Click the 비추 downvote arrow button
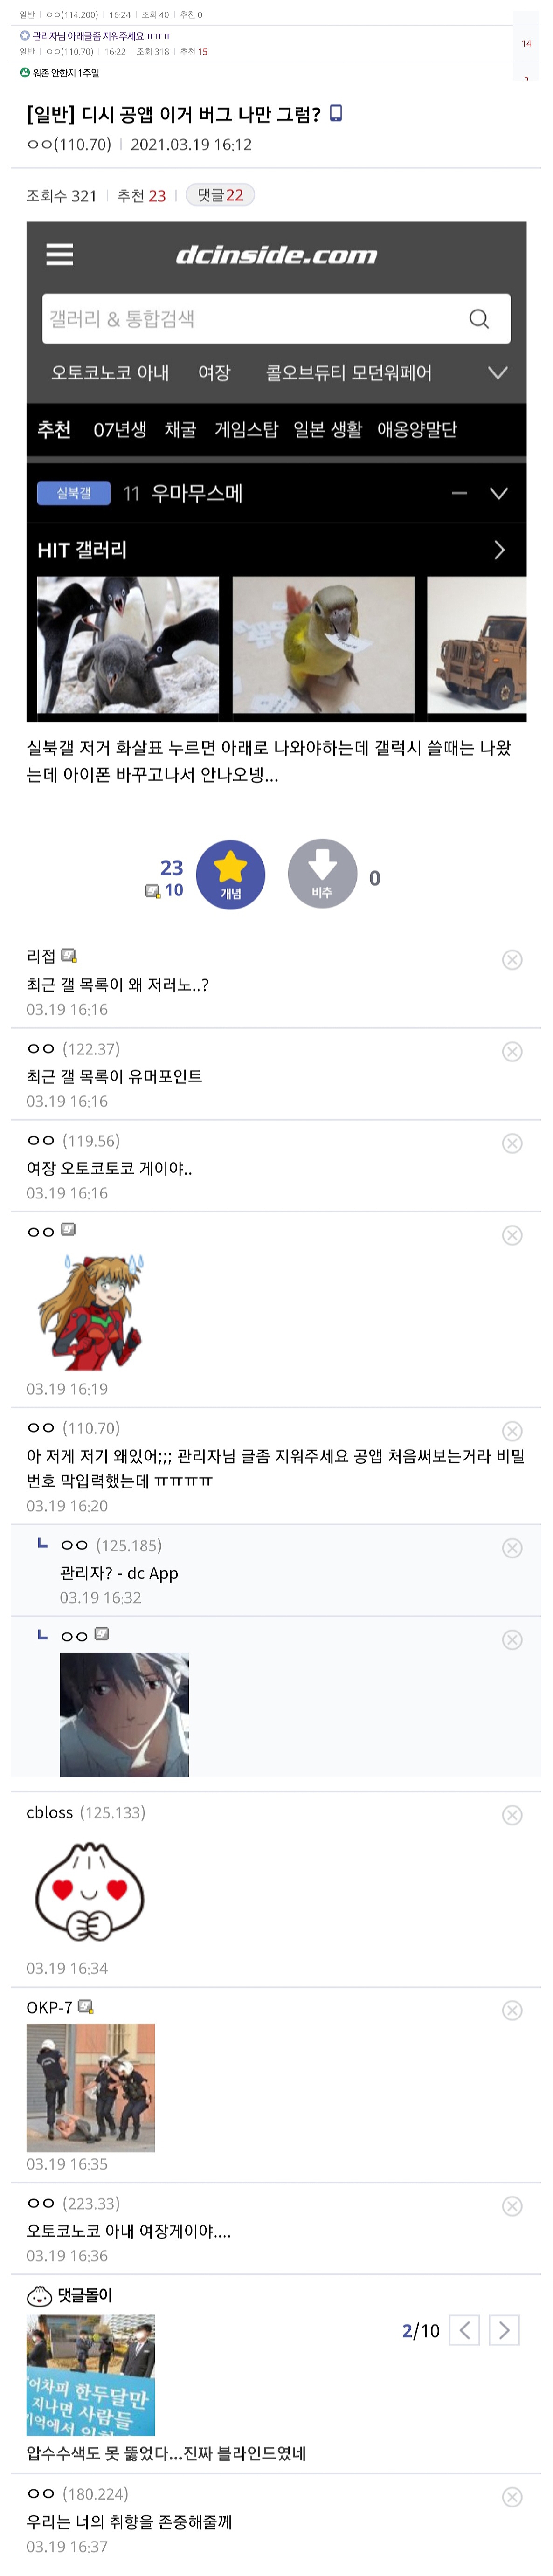Viewport: 553px width, 2576px height. [322, 874]
